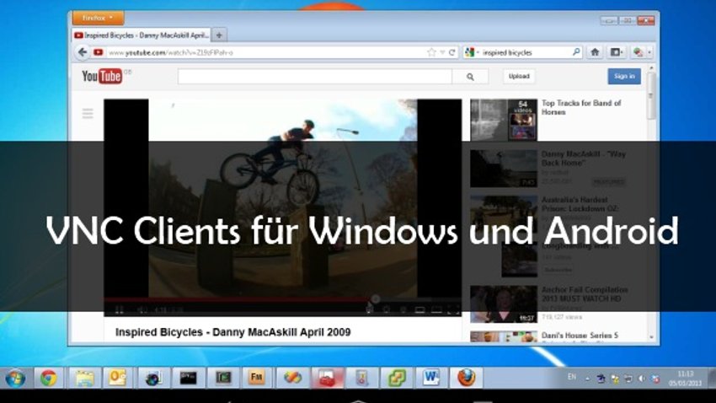Click the add-on icon beside bookmarks
Viewport: 716px width, 403px height.
638,52
